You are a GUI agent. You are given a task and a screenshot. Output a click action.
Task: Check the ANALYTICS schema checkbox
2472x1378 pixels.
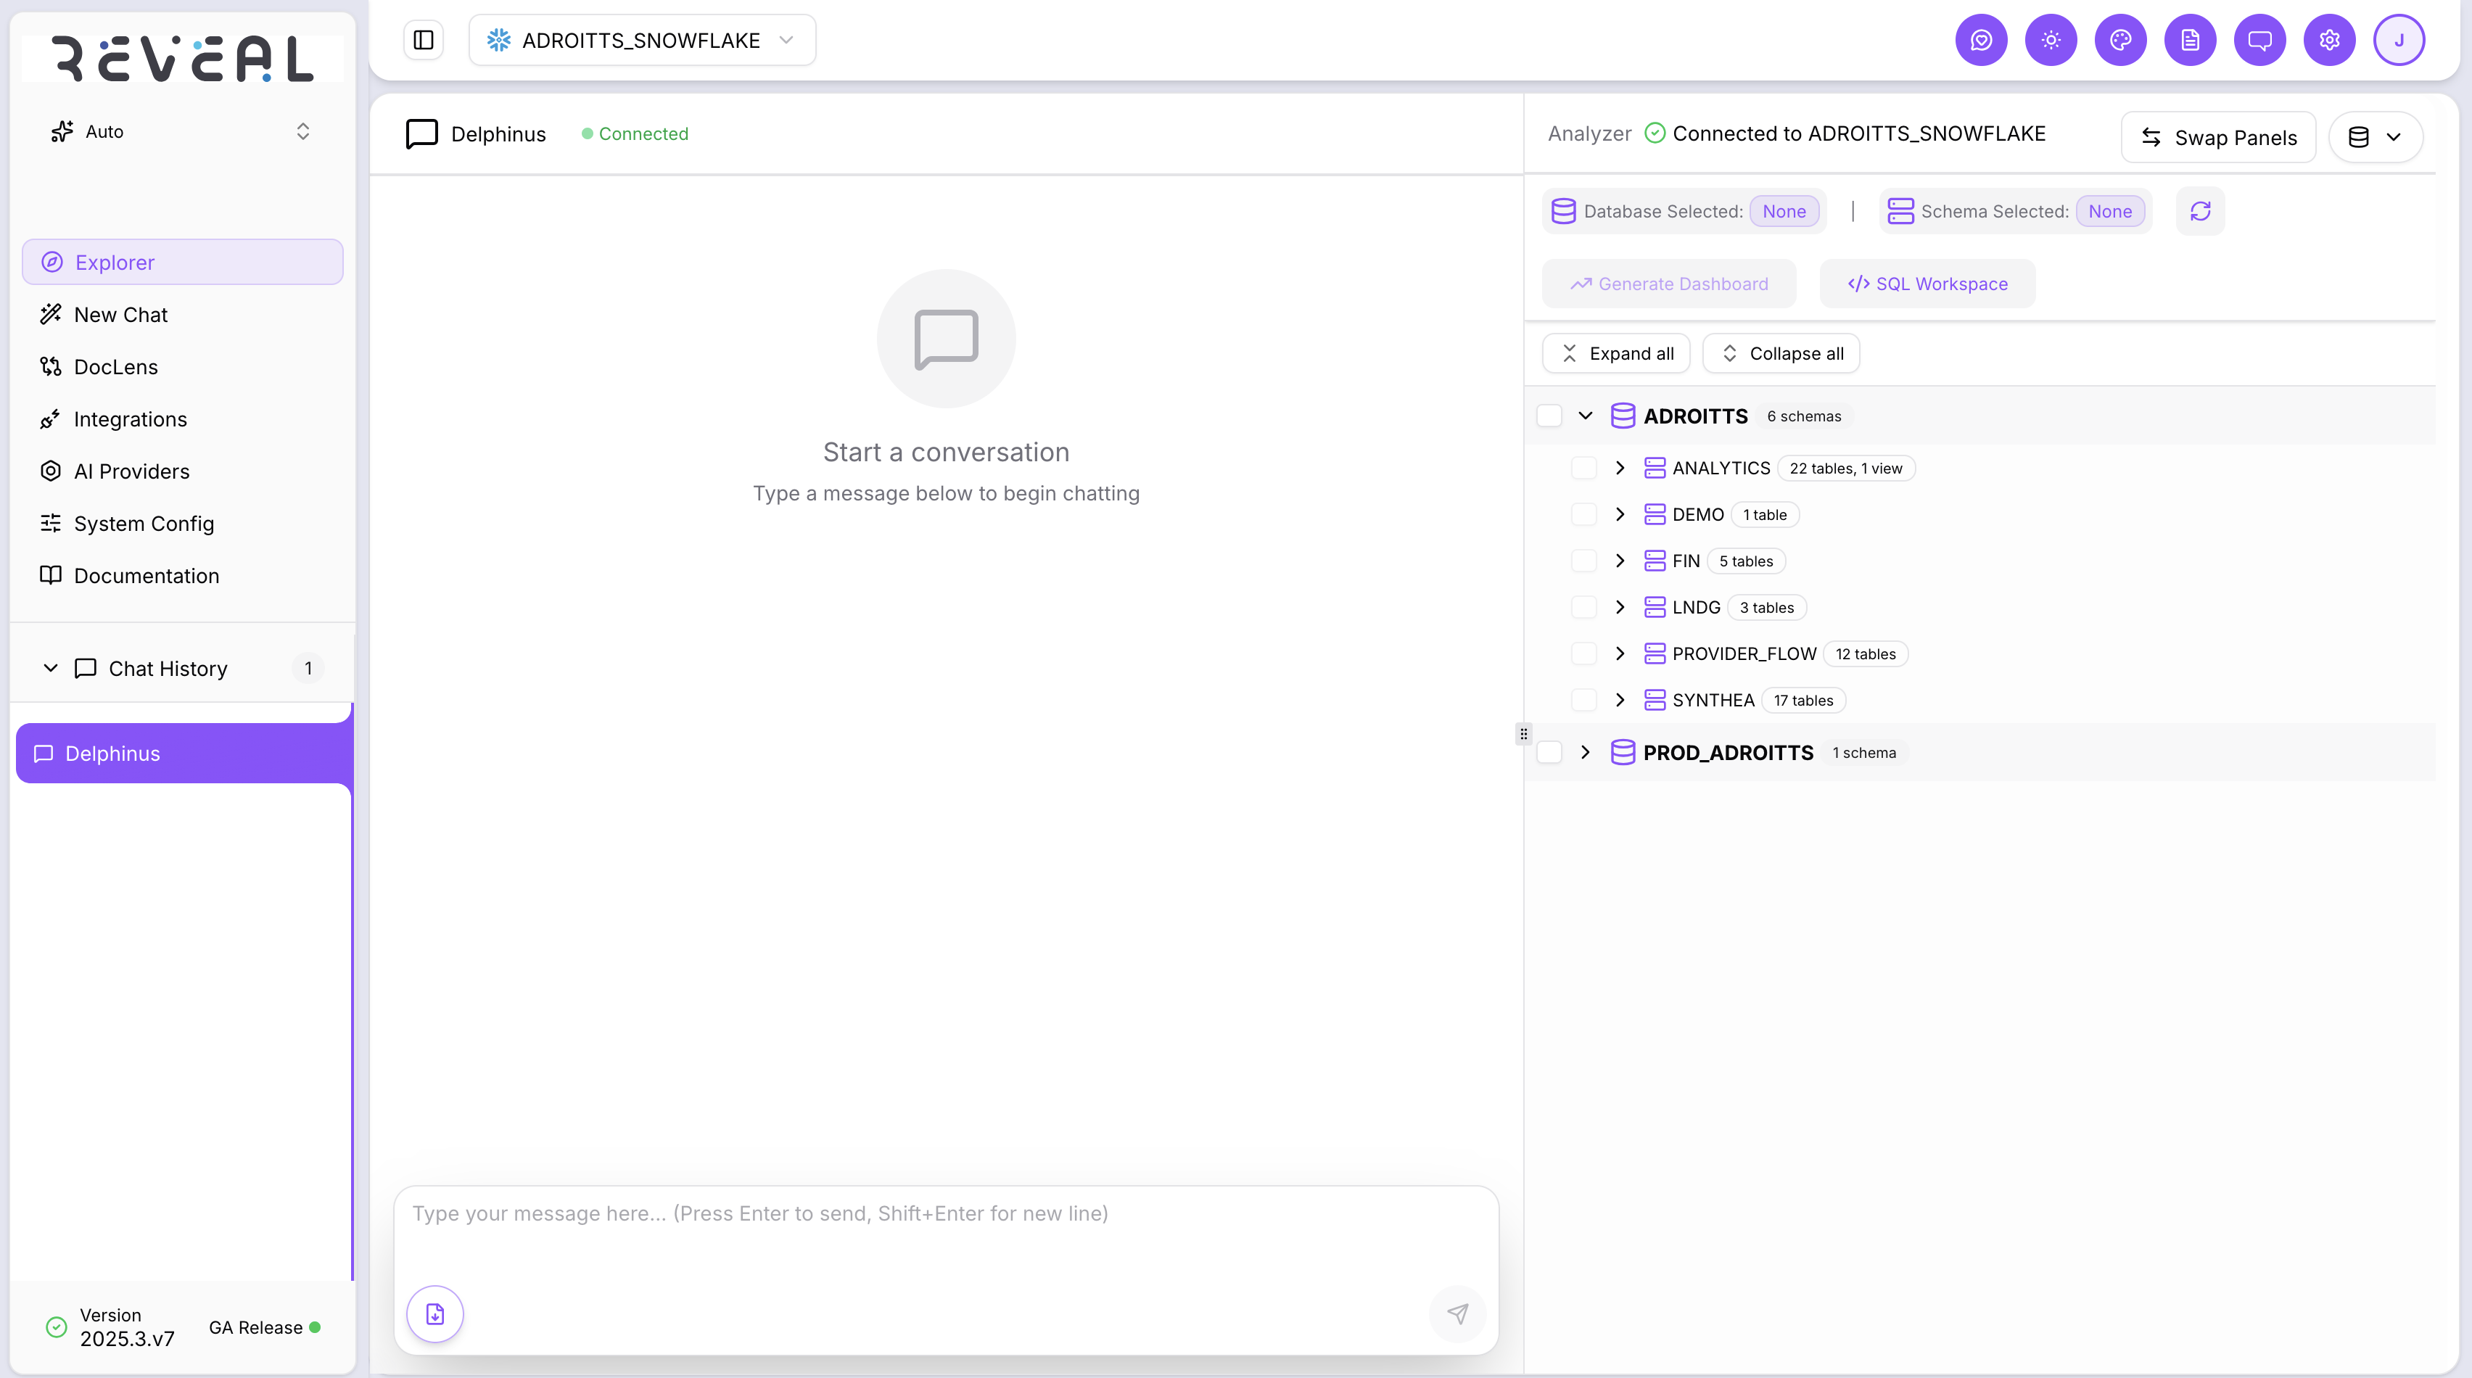click(x=1583, y=467)
